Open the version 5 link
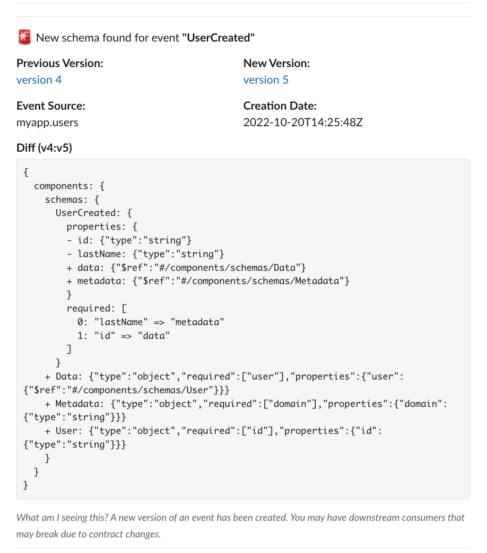 tap(266, 80)
